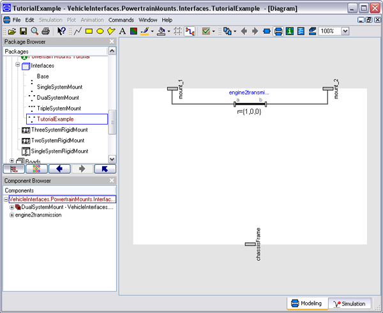The image size is (383, 313).
Task: Expand the engine2transmission component node
Action: [x=11, y=215]
